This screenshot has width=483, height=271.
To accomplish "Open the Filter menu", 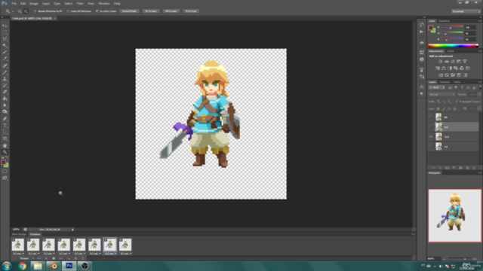I will pyautogui.click(x=80, y=4).
